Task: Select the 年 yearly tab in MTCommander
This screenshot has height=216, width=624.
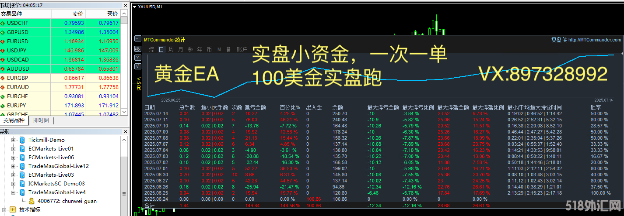Action: tap(200, 49)
